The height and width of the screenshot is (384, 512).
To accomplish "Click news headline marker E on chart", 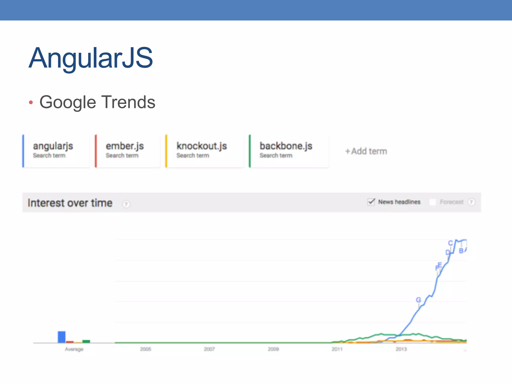I will pos(440,265).
